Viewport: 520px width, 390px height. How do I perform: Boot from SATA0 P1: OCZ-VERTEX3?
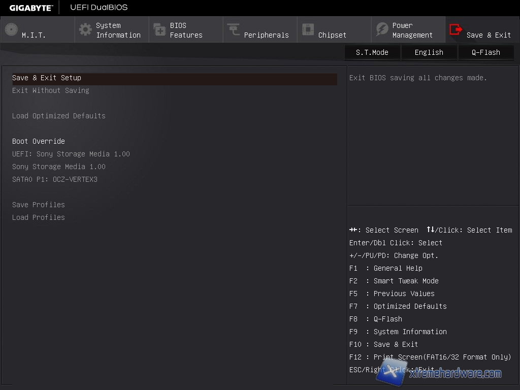point(55,179)
